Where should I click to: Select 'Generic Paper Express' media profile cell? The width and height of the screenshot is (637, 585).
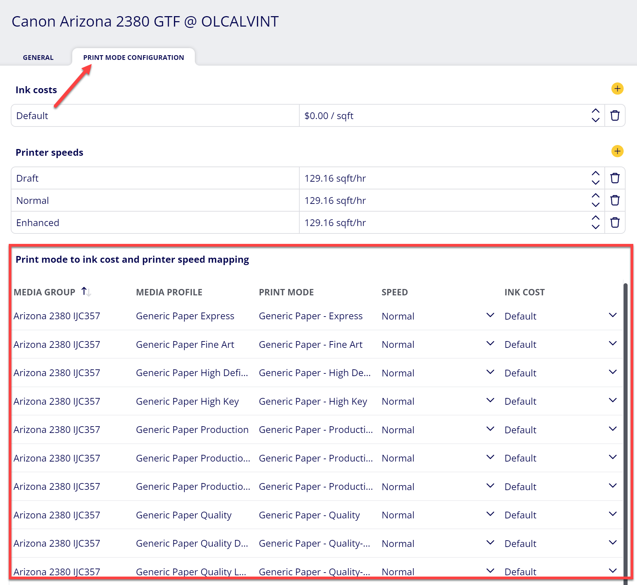pos(185,316)
